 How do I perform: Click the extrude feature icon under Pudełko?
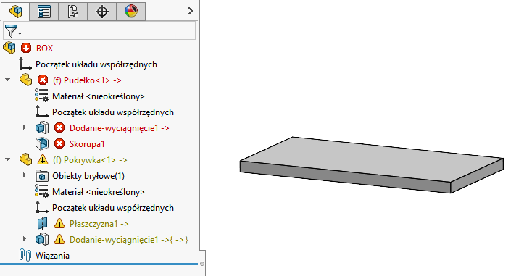tap(42, 127)
